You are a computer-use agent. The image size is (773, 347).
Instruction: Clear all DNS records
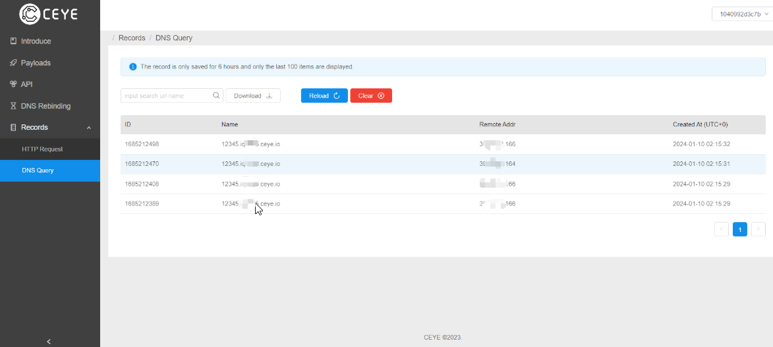(x=371, y=95)
